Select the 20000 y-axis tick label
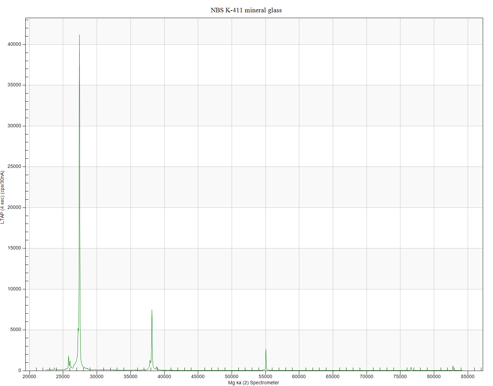This screenshot has width=493, height=386. click(14, 208)
